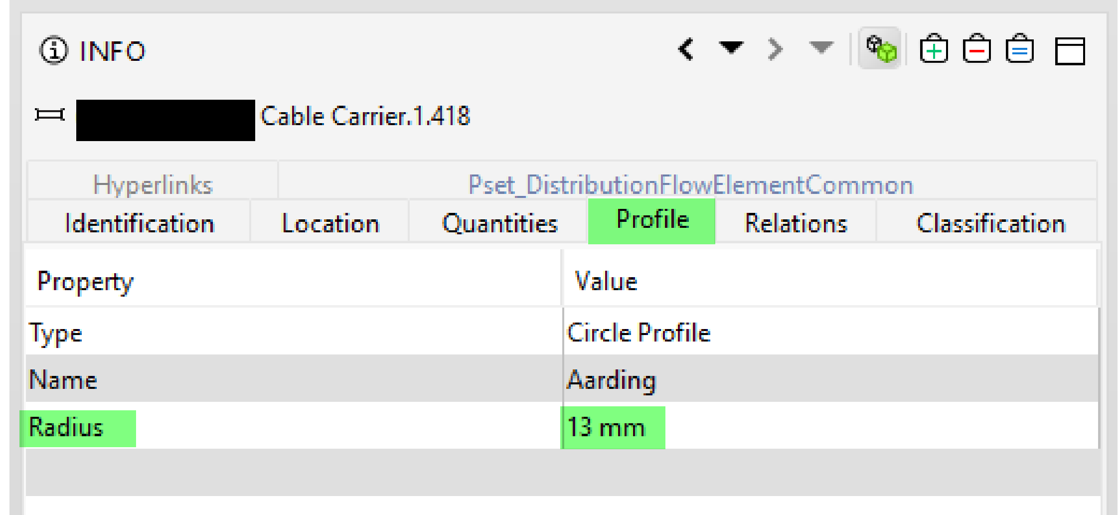Screen dimensions: 1118x515
Task: Select the Type property cell
Action: 294,332
